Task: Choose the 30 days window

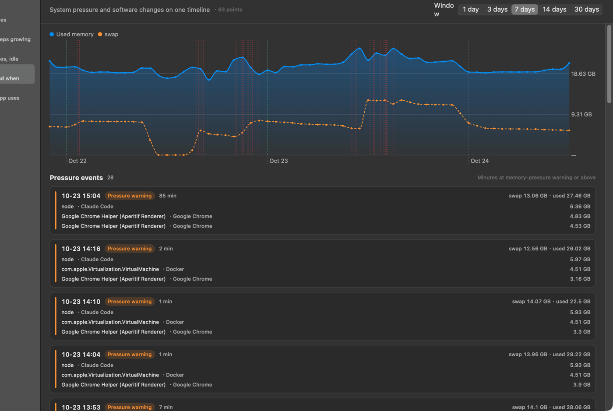Action: pyautogui.click(x=587, y=9)
